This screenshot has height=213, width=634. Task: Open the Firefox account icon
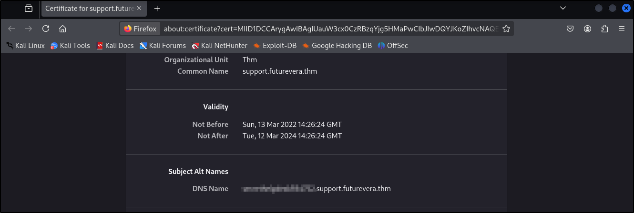coord(587,29)
